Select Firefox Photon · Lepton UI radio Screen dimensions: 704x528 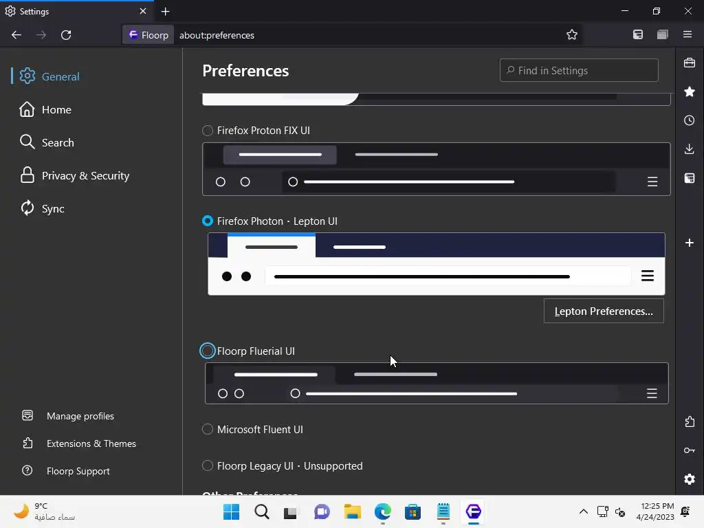208,221
